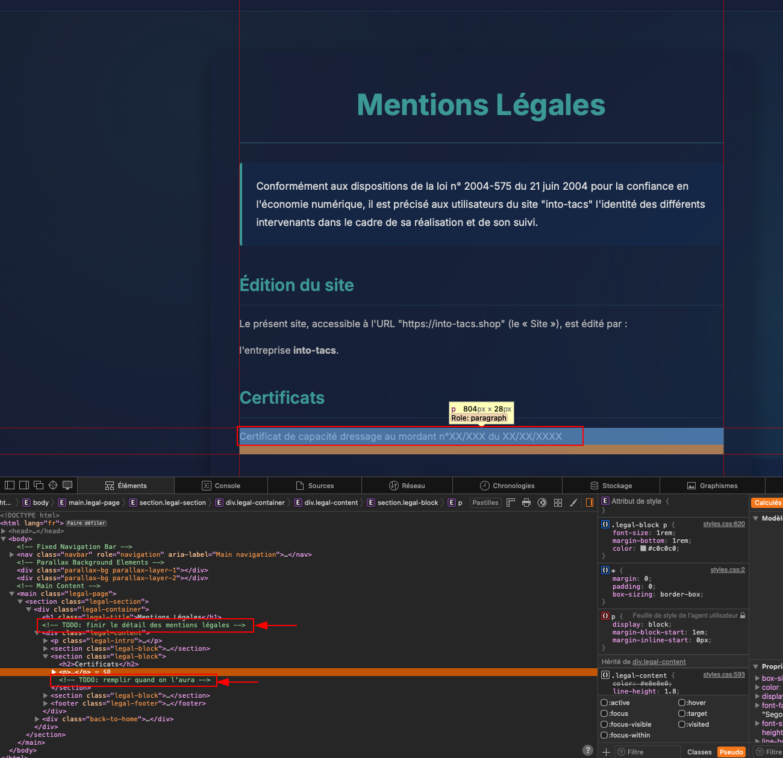
Task: Open the Éléments tab
Action: pos(126,486)
